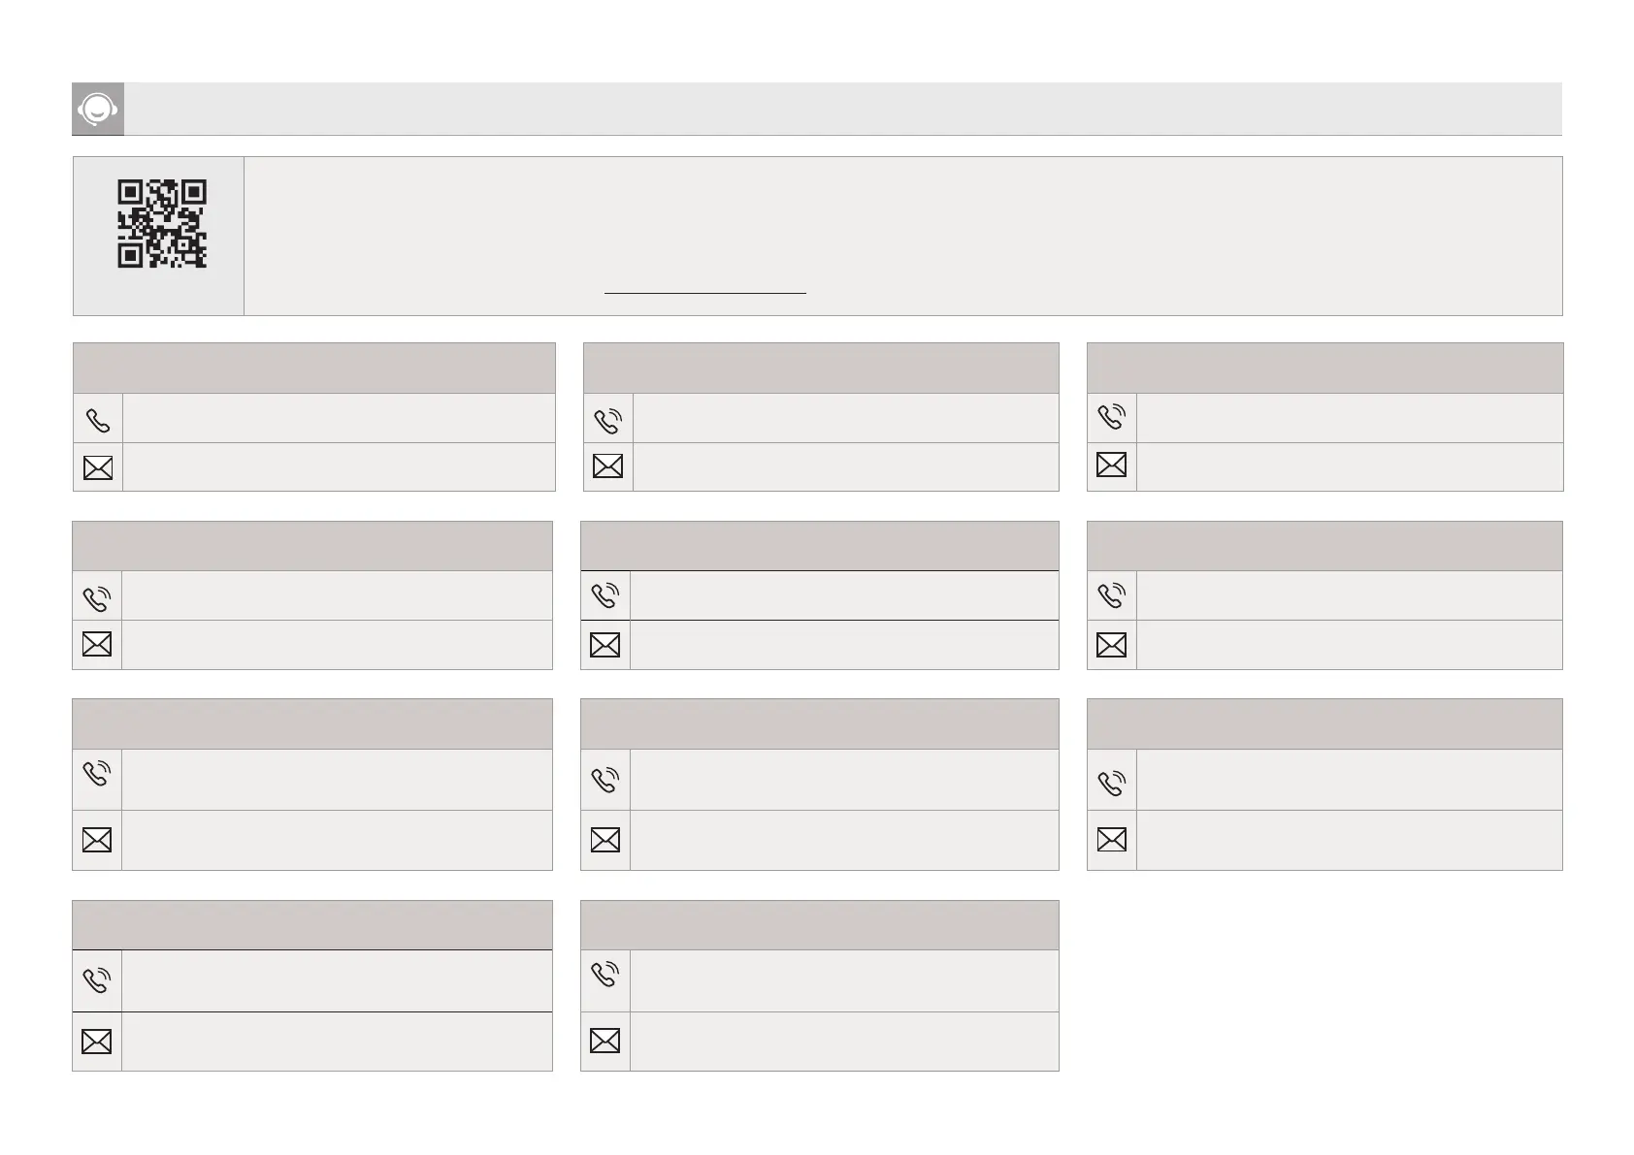Click the plain phone icon in top-left card

point(98,420)
